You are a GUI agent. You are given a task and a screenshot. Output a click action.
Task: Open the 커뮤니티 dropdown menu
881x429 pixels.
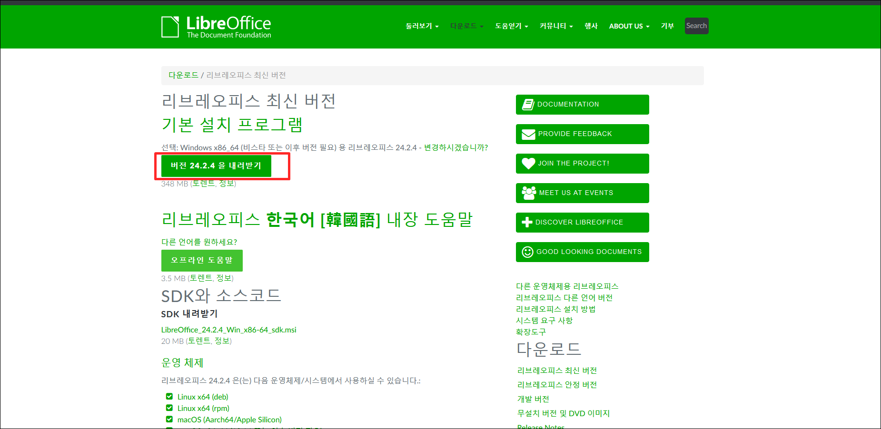[556, 26]
